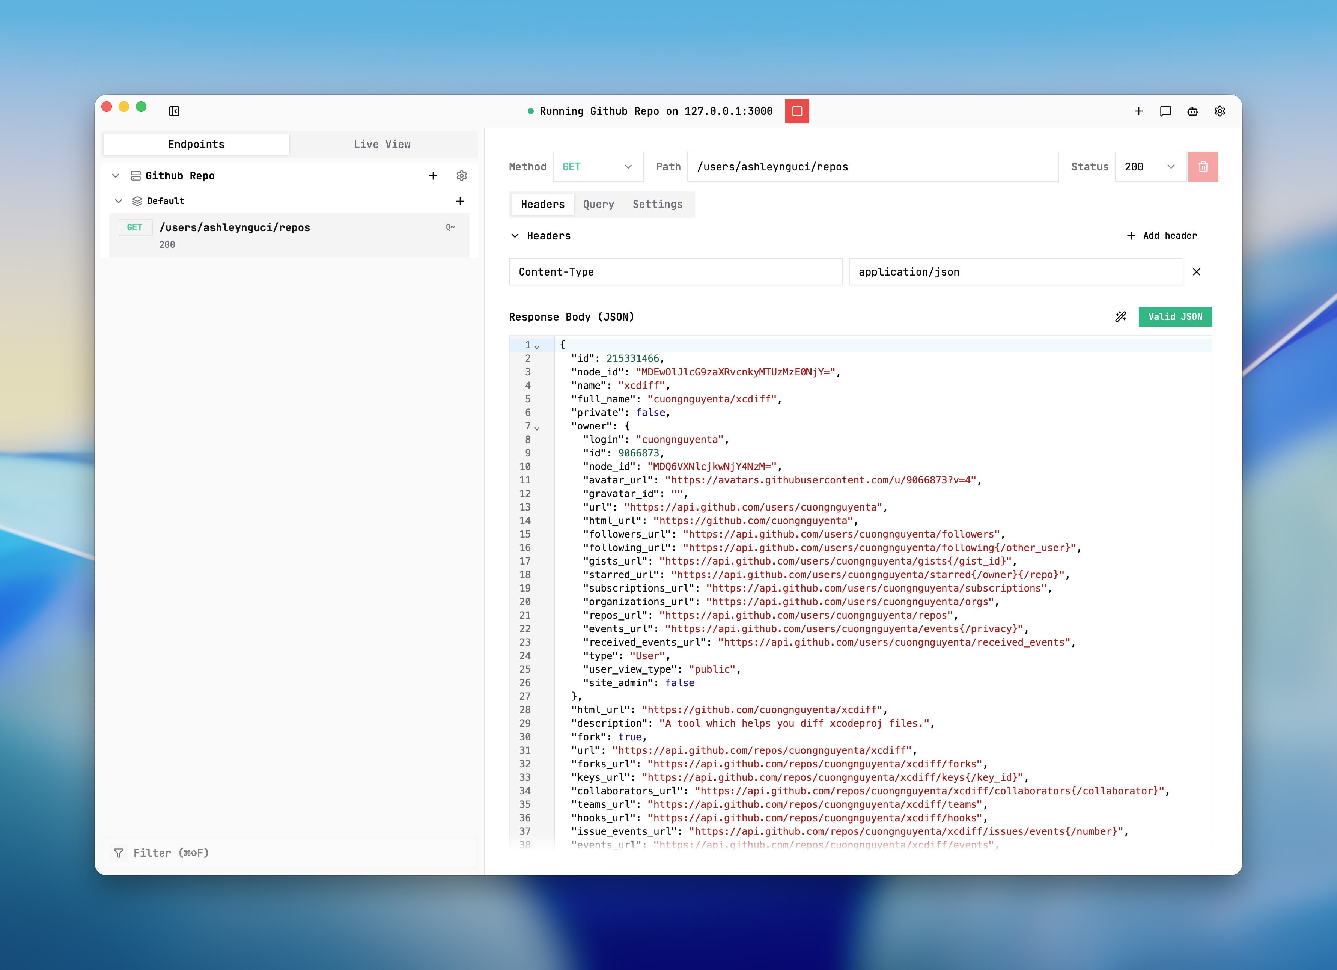Open the chat feedback panel

click(x=1165, y=111)
